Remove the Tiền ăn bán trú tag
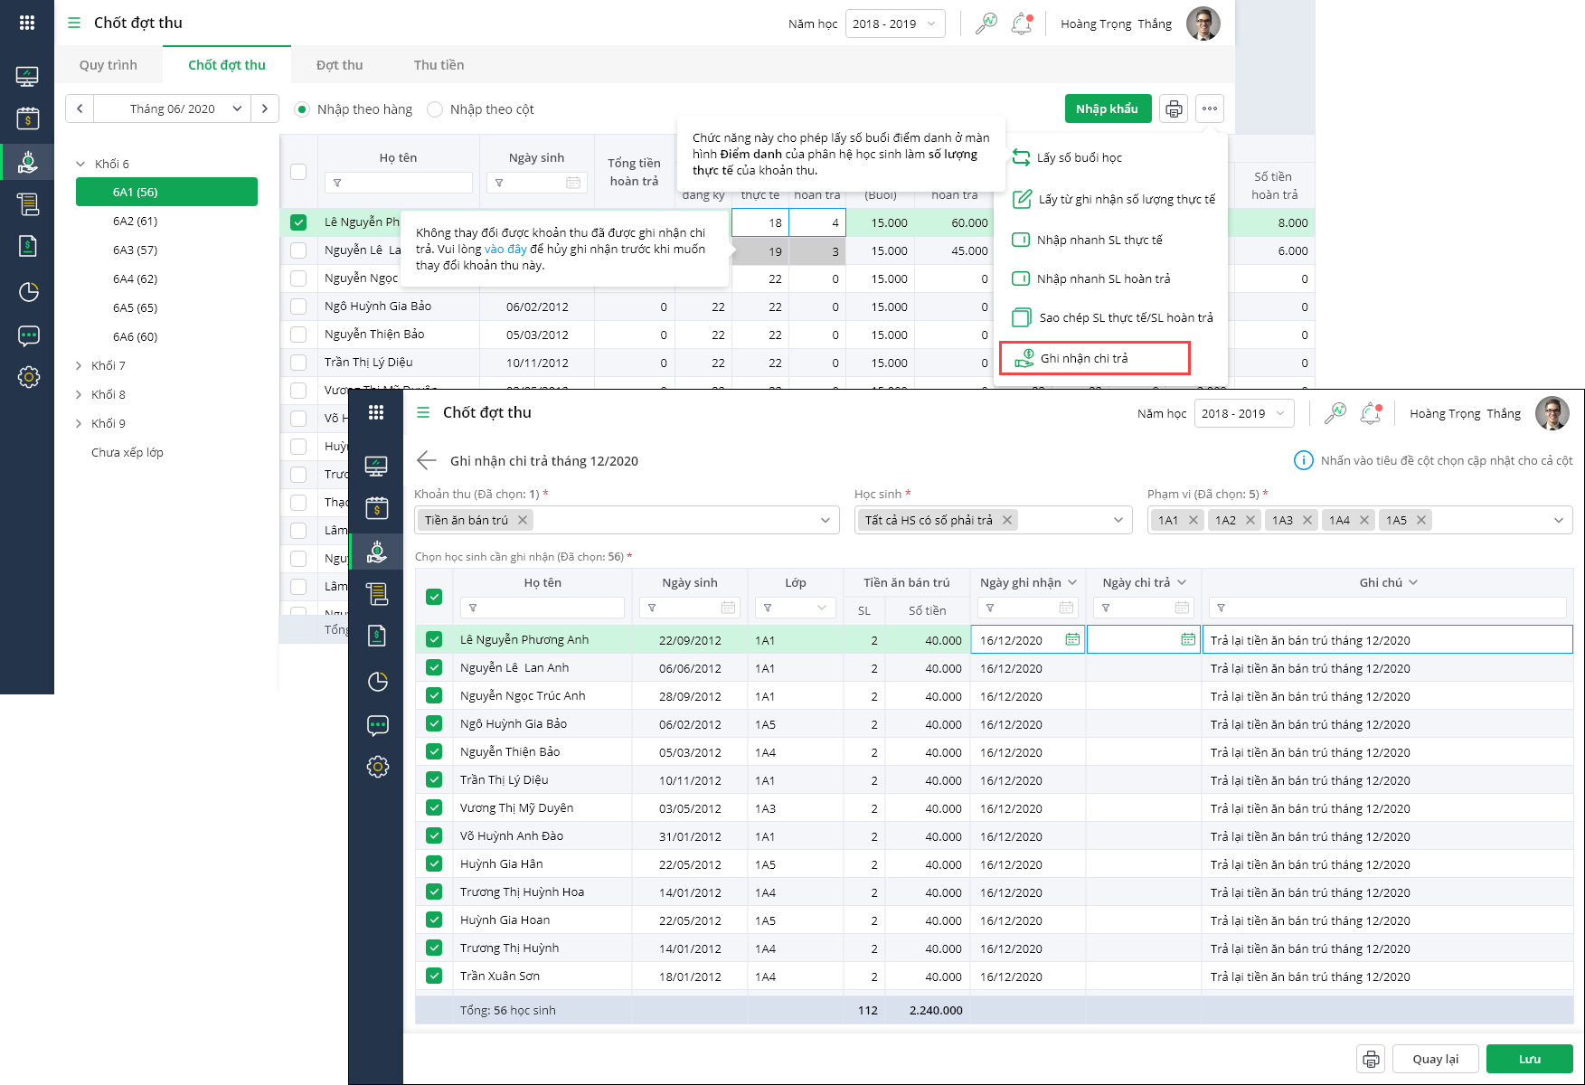Screen dimensions: 1585x1085 (x=523, y=520)
